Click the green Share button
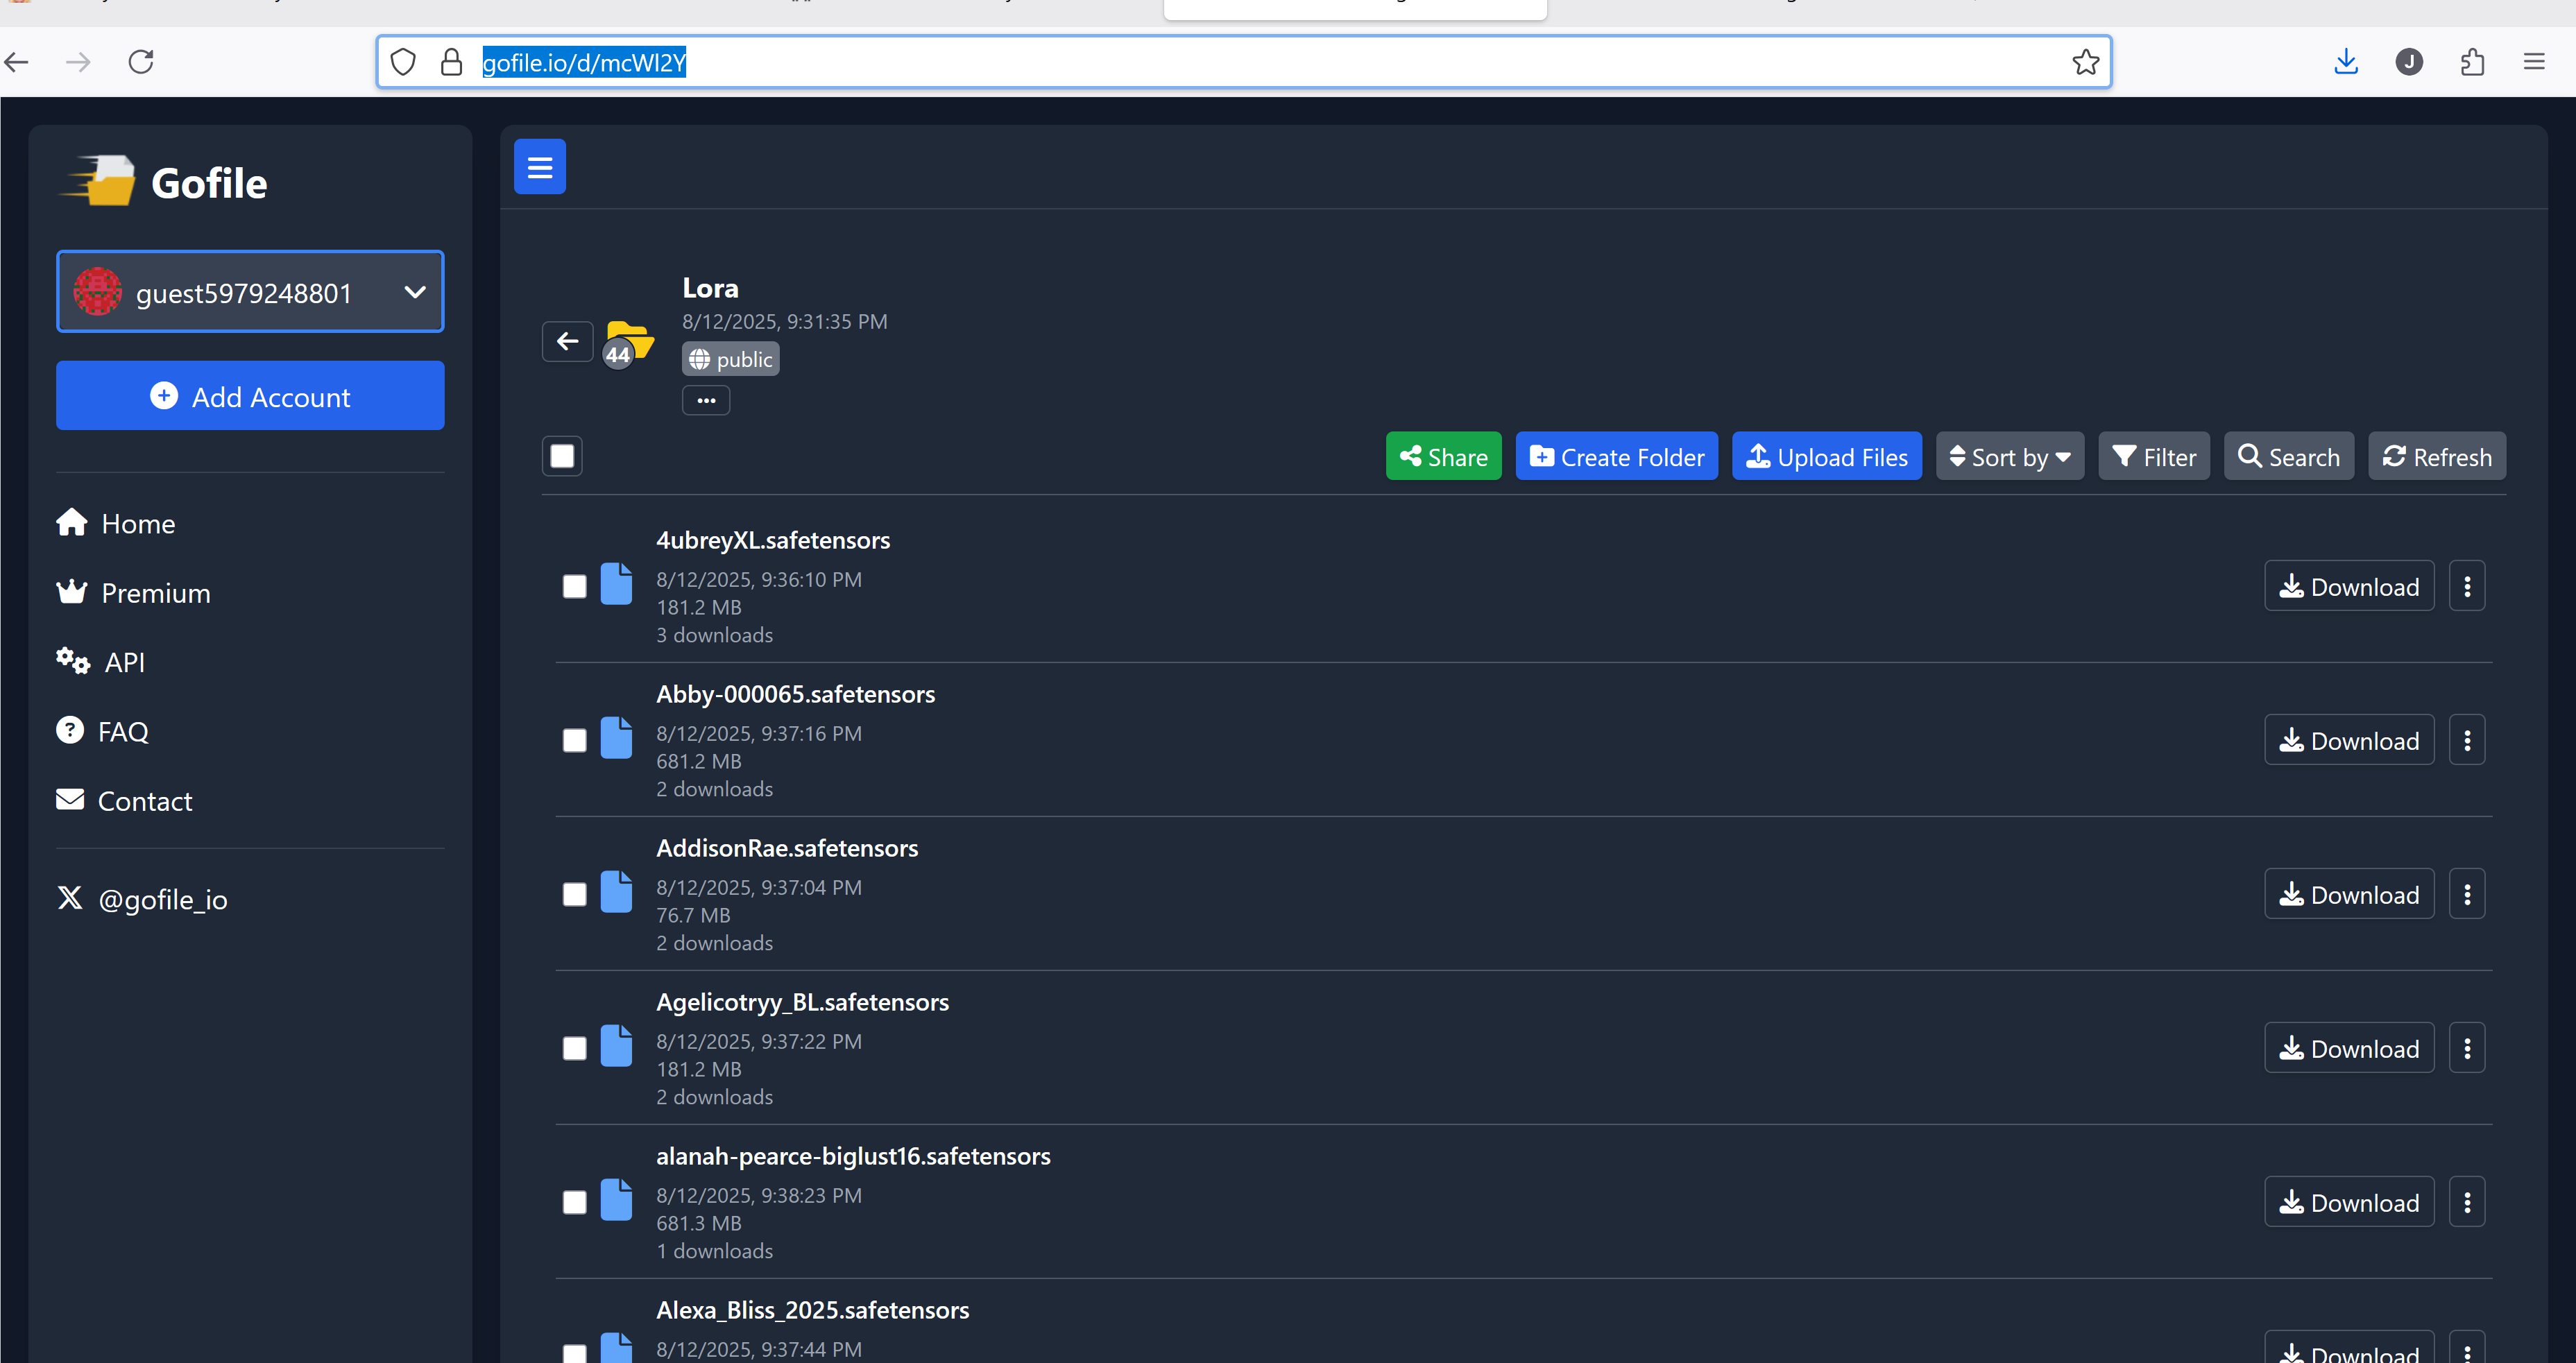Screen dimensions: 2576x1363 click(x=1442, y=457)
